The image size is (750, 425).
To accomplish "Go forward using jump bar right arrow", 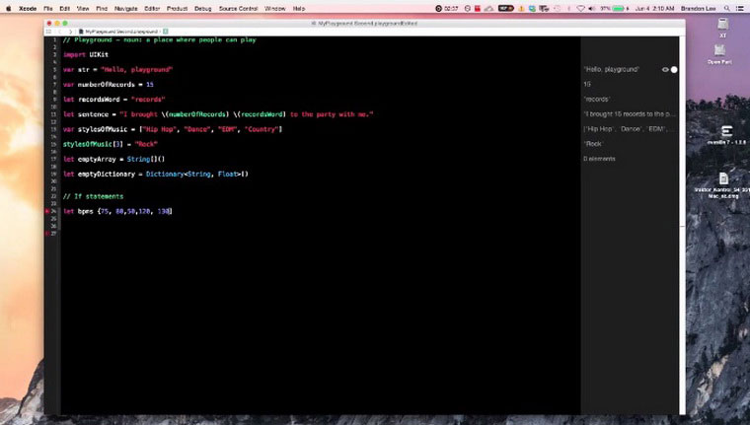I will click(70, 32).
